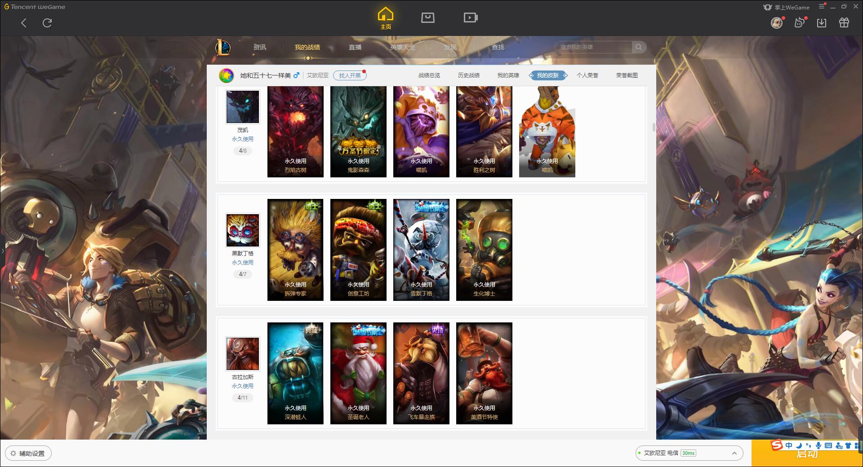
Task: Click the 茂凯 champion portrait
Action: (243, 107)
